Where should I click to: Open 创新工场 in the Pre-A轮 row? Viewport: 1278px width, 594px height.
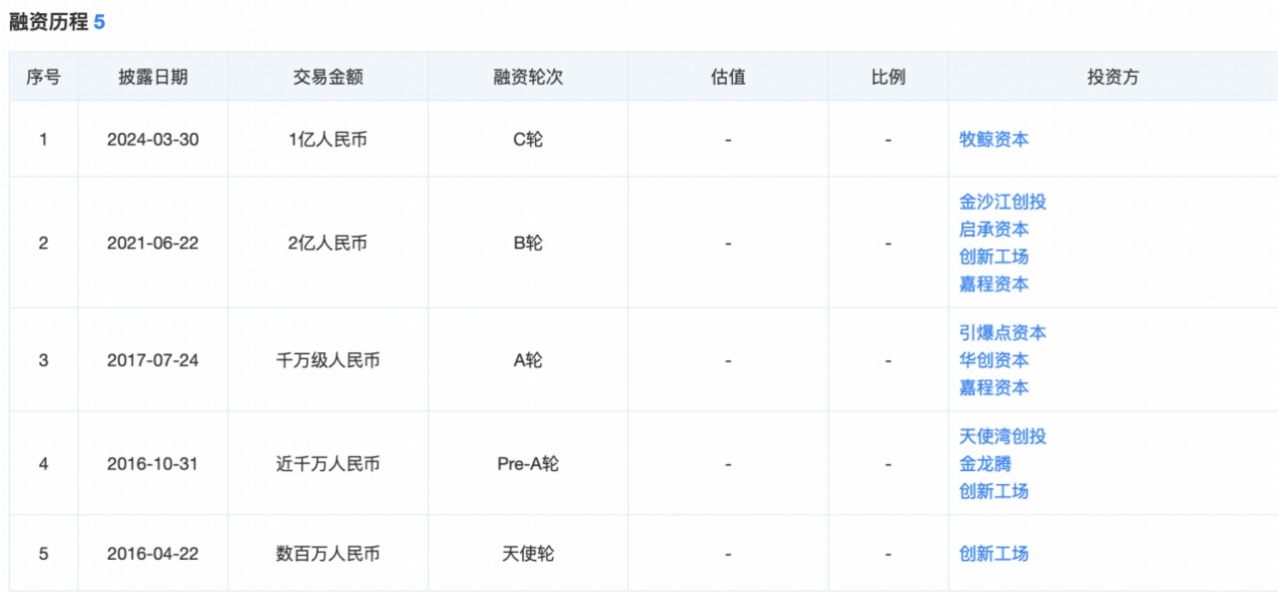point(993,491)
